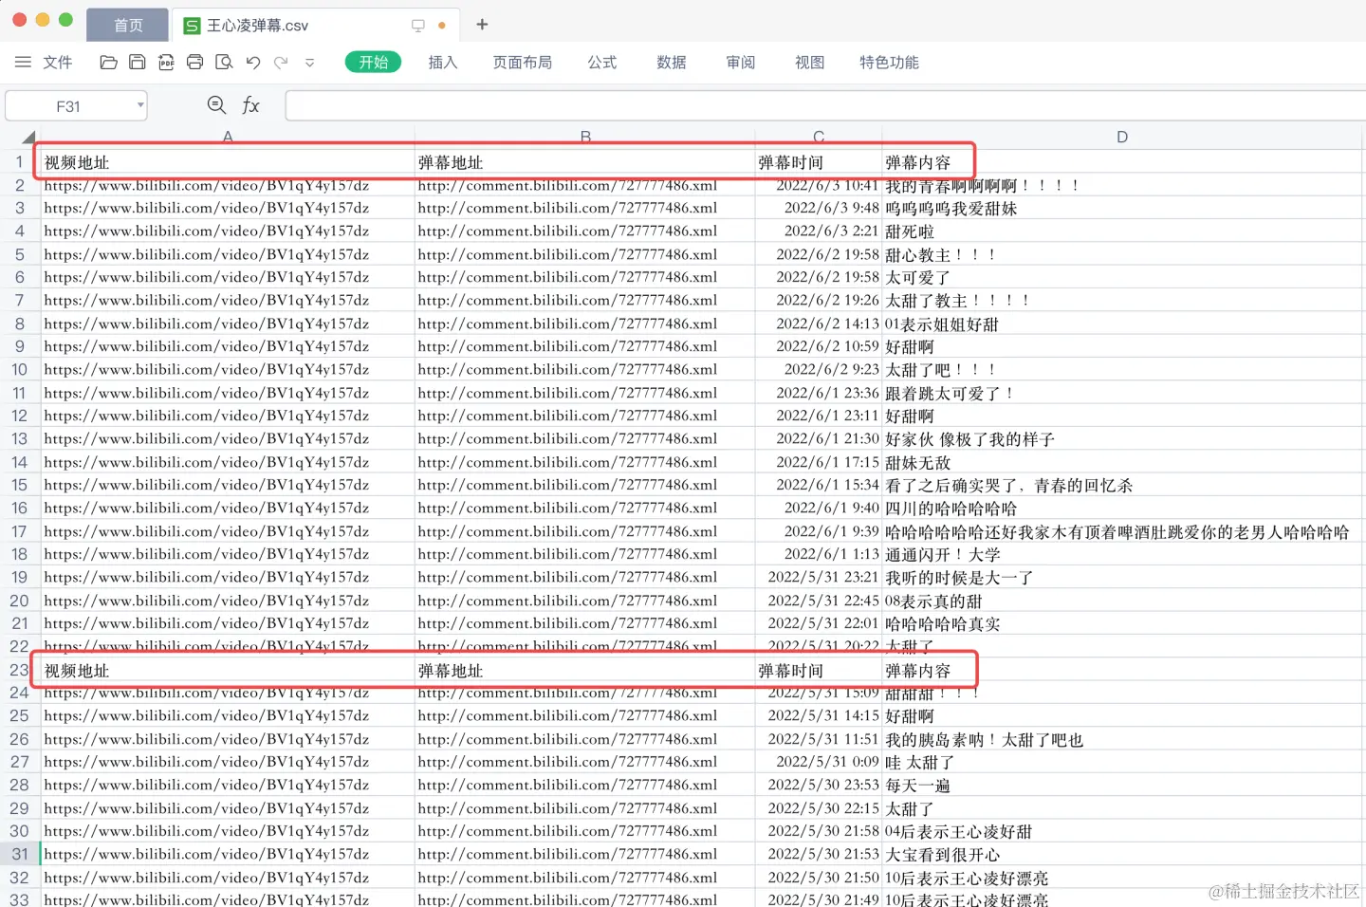Switch to 首页 tab

coord(128,26)
